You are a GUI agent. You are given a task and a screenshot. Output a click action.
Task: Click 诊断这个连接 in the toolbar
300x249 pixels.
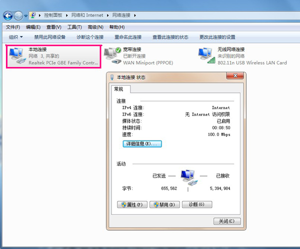pyautogui.click(x=89, y=37)
